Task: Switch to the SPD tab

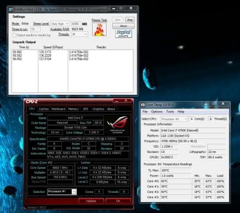Action: pyautogui.click(x=85, y=109)
